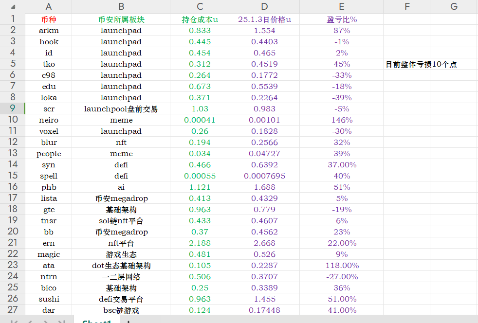Click the nft平台 cell for ern
Viewport: 478px width, 323px height.
(x=121, y=243)
